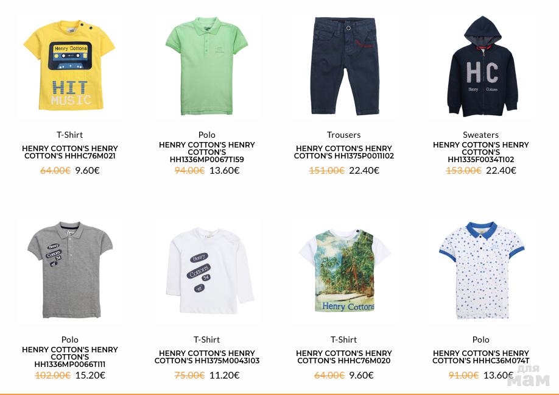Select the navy trousers product image
The image size is (559, 395).
pos(343,66)
